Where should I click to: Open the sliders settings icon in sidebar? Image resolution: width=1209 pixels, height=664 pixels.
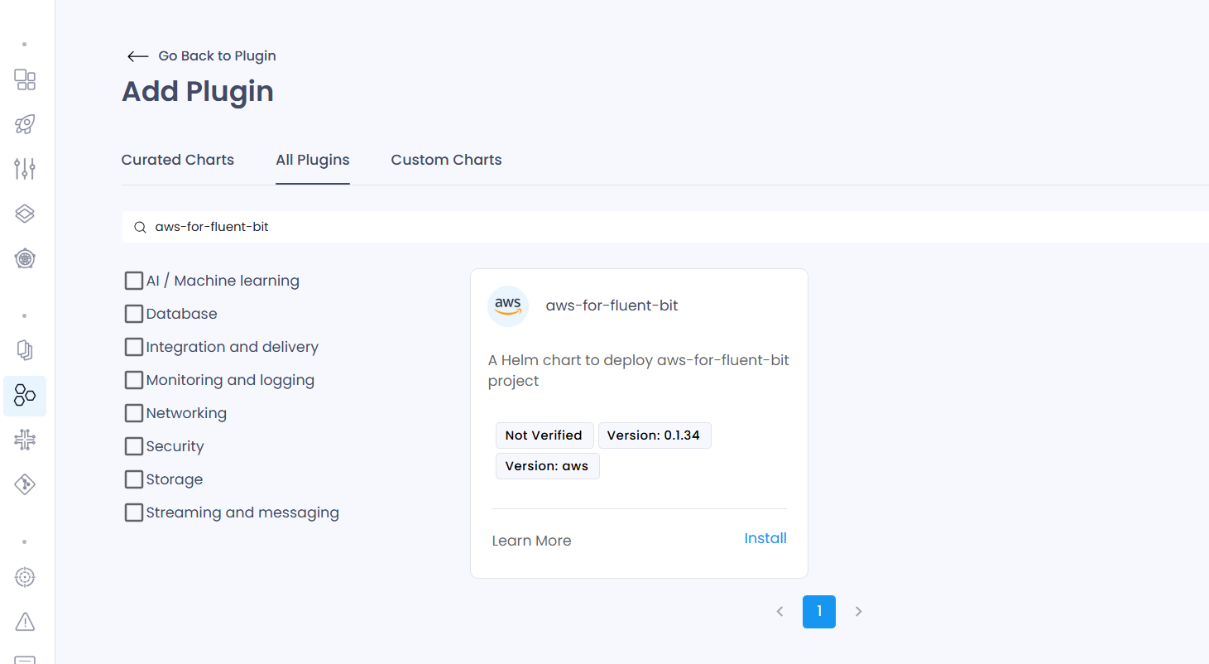tap(25, 169)
